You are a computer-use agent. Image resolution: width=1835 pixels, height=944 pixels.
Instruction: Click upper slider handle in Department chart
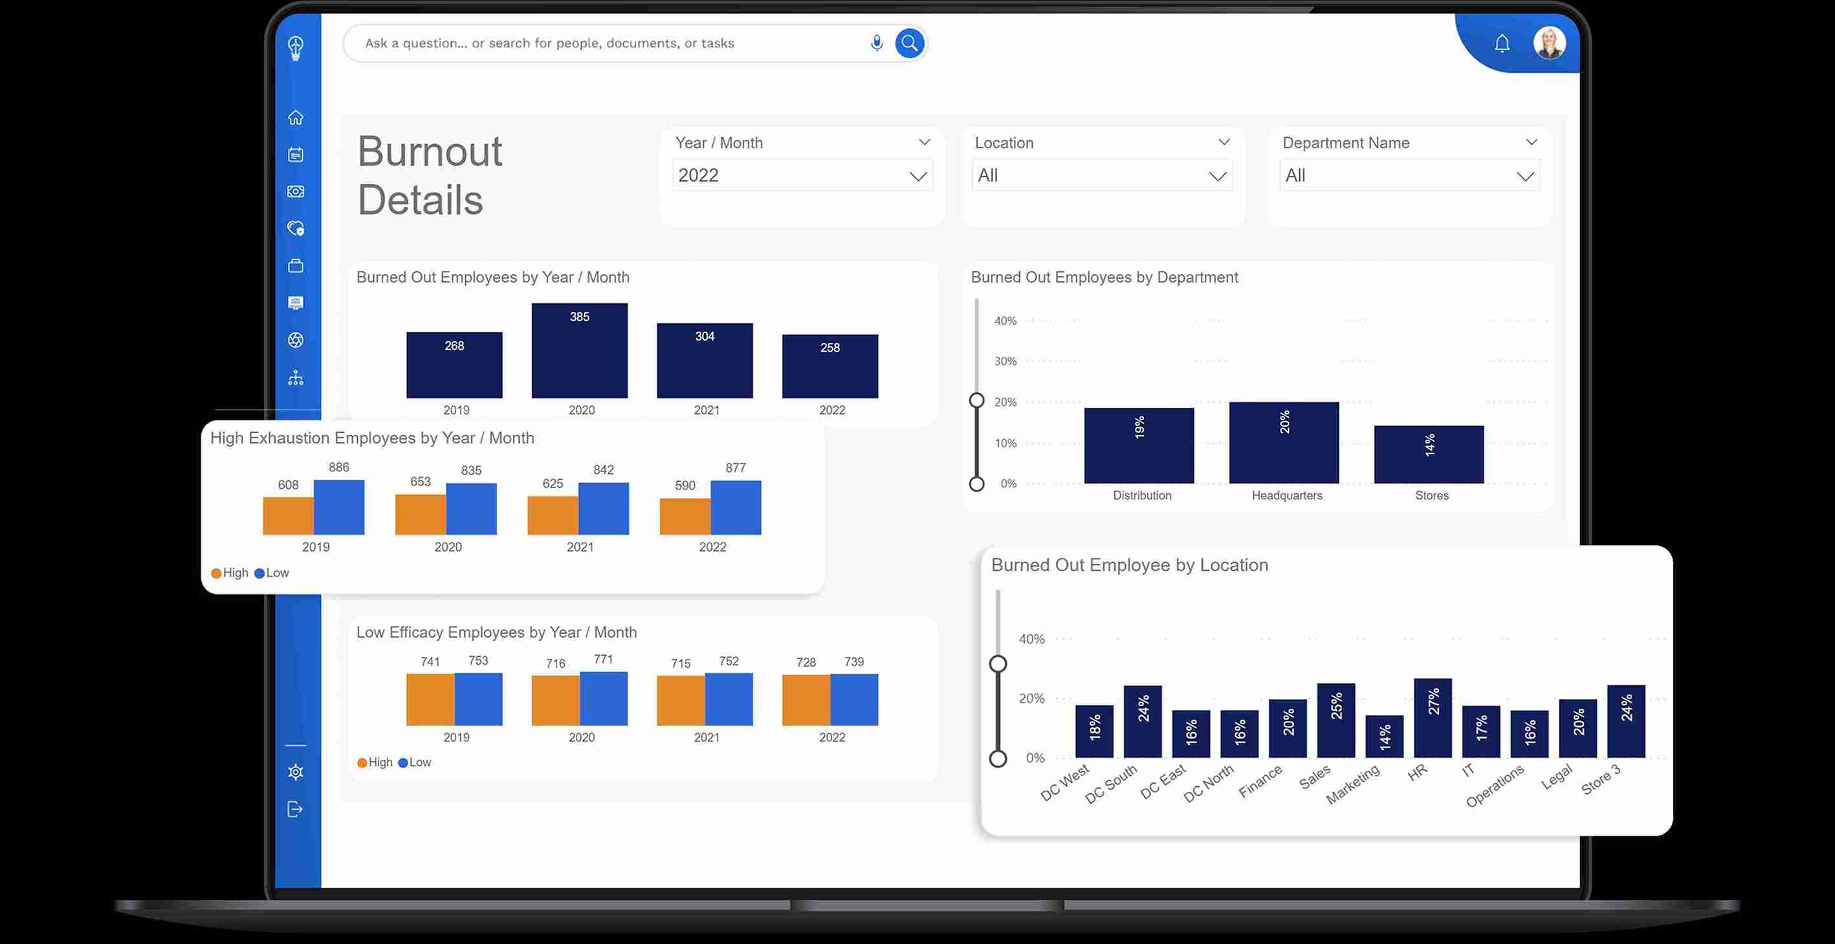(x=976, y=400)
